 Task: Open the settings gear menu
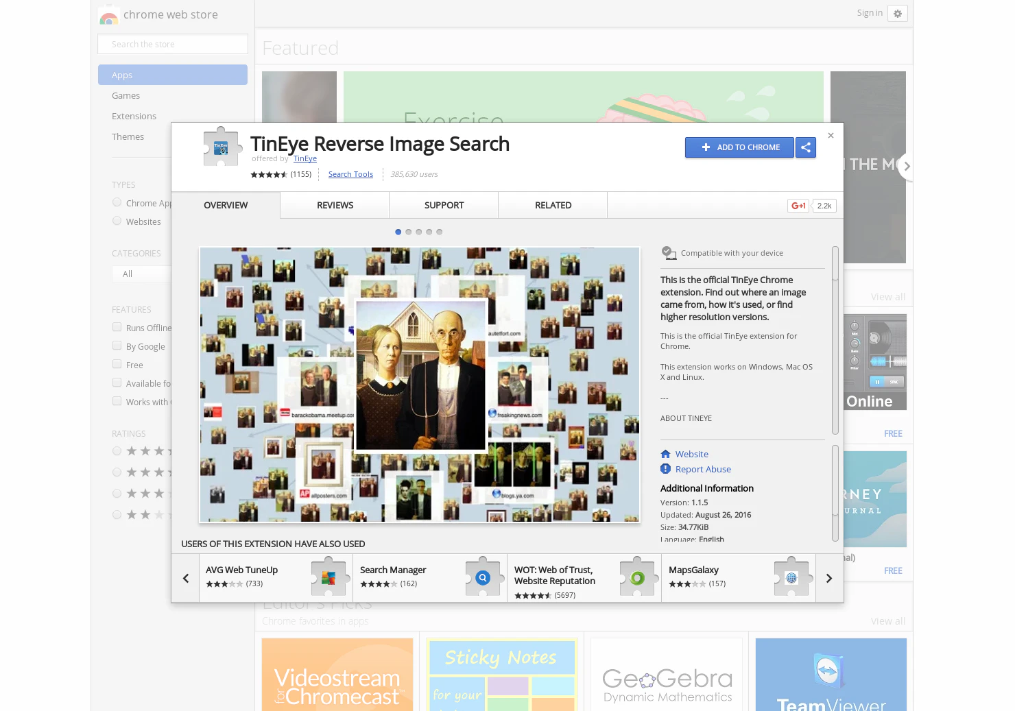898,14
